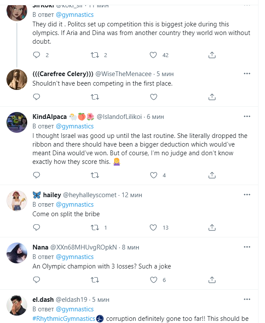Viewport: 265px width, 323px height.
Task: Like KindAlpaca's tweet with 4 likes
Action: click(x=153, y=175)
